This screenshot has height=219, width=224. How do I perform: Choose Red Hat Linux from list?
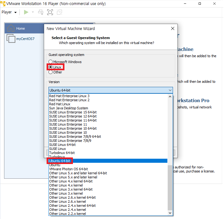pyautogui.click(x=108, y=104)
